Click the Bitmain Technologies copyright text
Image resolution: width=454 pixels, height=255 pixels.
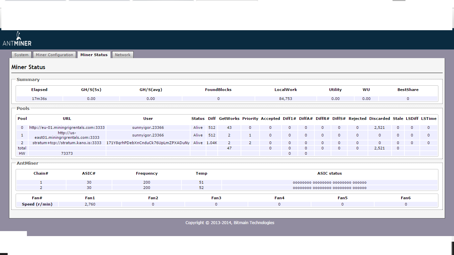[x=230, y=223]
